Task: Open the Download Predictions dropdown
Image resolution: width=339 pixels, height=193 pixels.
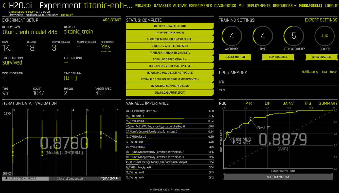Action: [x=170, y=59]
